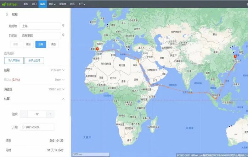Click the 清空 button
The width and height of the screenshot is (248, 157).
(53, 44)
